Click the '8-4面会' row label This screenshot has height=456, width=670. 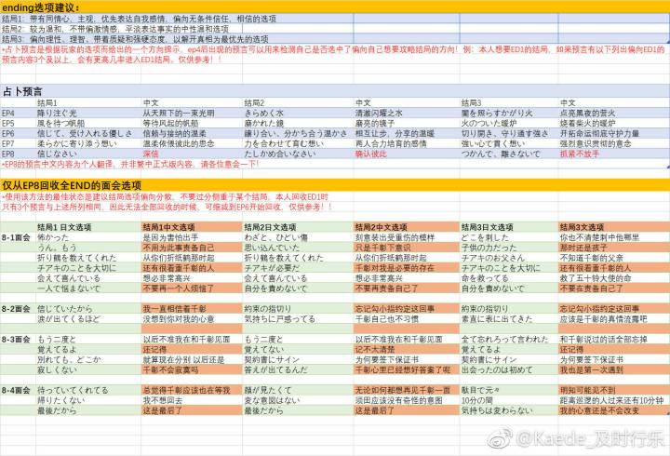coord(18,390)
